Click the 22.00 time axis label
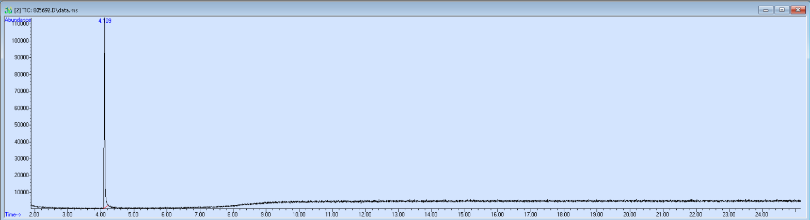 [695, 214]
